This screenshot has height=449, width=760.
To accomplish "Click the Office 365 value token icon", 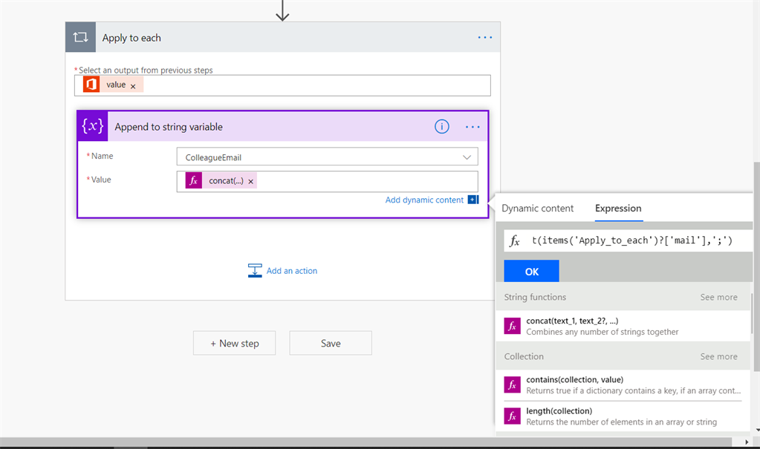I will tap(91, 85).
